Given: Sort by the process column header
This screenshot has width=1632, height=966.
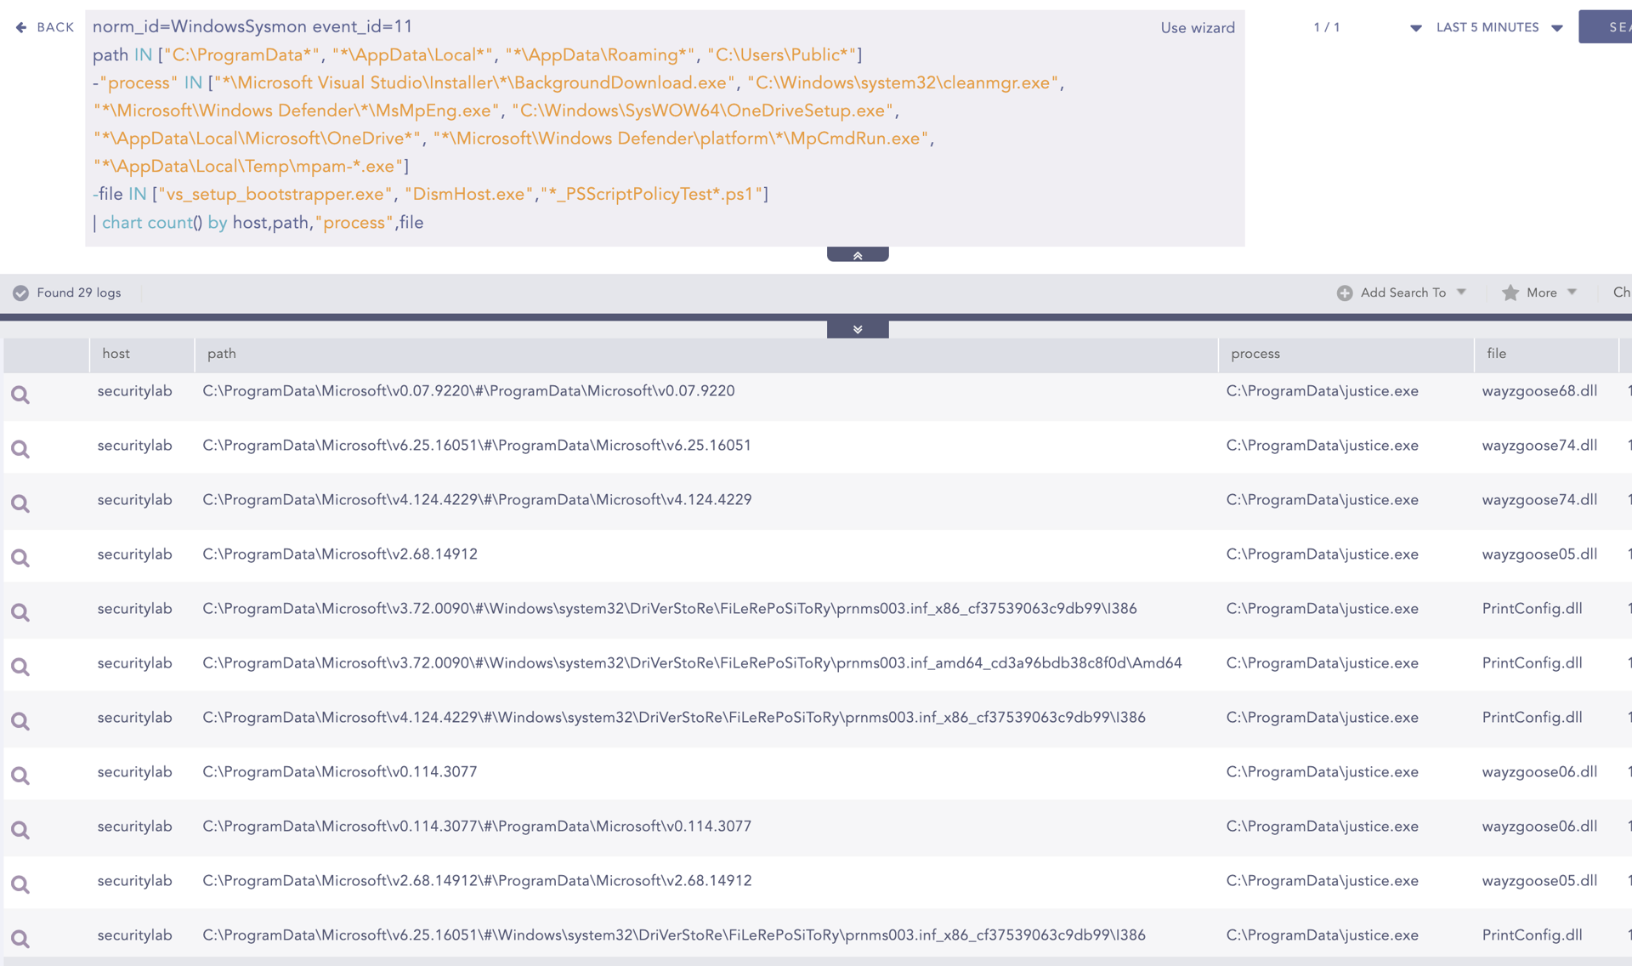Looking at the screenshot, I should click(1255, 354).
